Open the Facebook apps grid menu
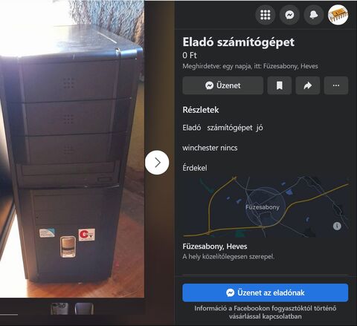 tap(265, 15)
